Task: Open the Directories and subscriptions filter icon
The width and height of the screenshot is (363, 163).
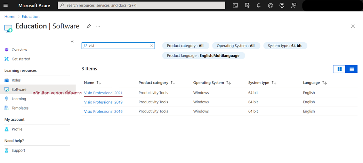Action: [x=247, y=6]
